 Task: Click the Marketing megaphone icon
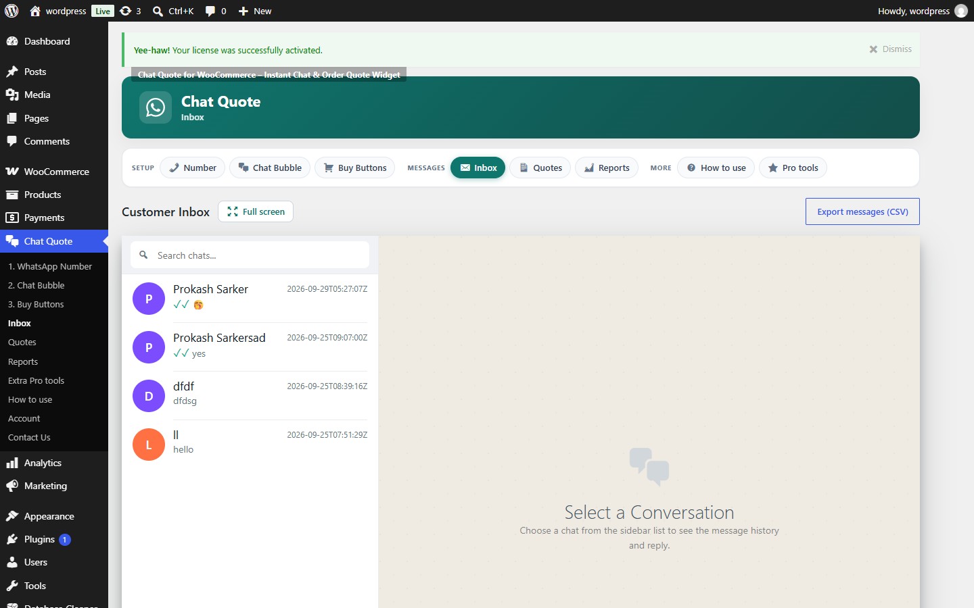point(12,486)
